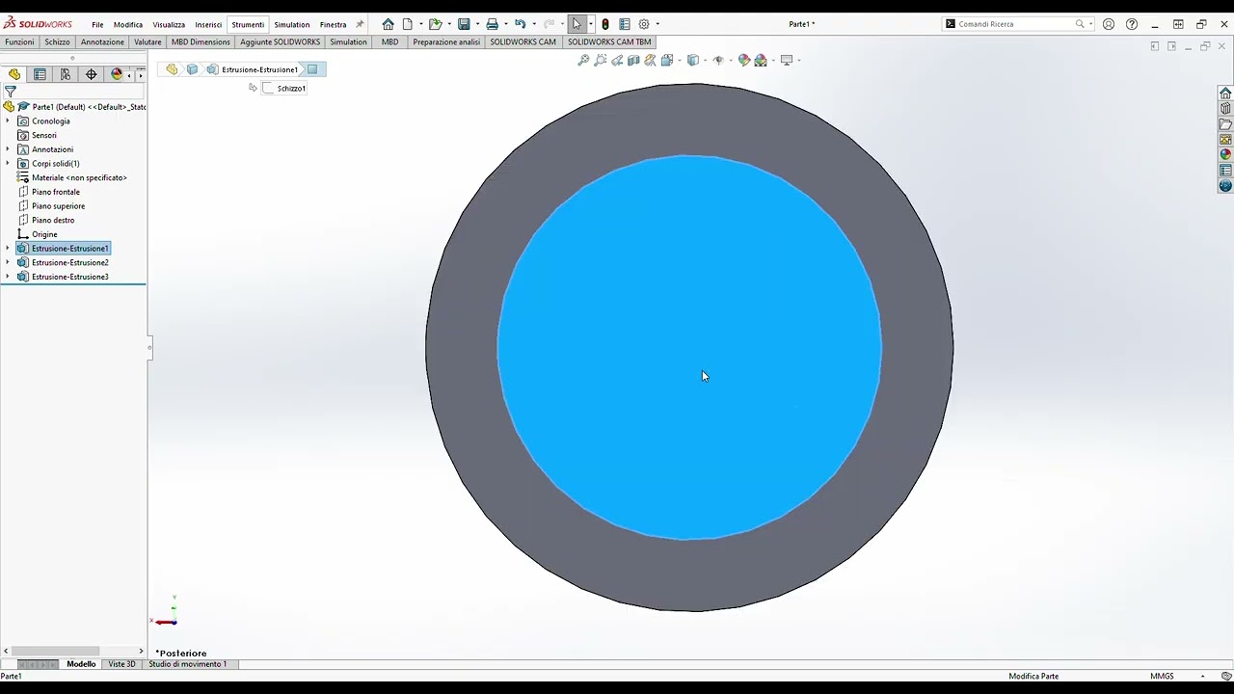Open DimXpertManager crosshair tab
Image resolution: width=1234 pixels, height=694 pixels.
pyautogui.click(x=92, y=74)
